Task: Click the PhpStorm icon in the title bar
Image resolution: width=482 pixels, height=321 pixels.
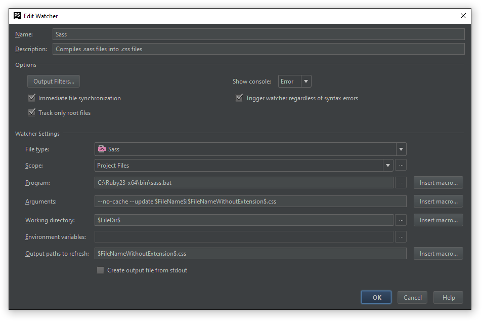Action: pos(17,16)
